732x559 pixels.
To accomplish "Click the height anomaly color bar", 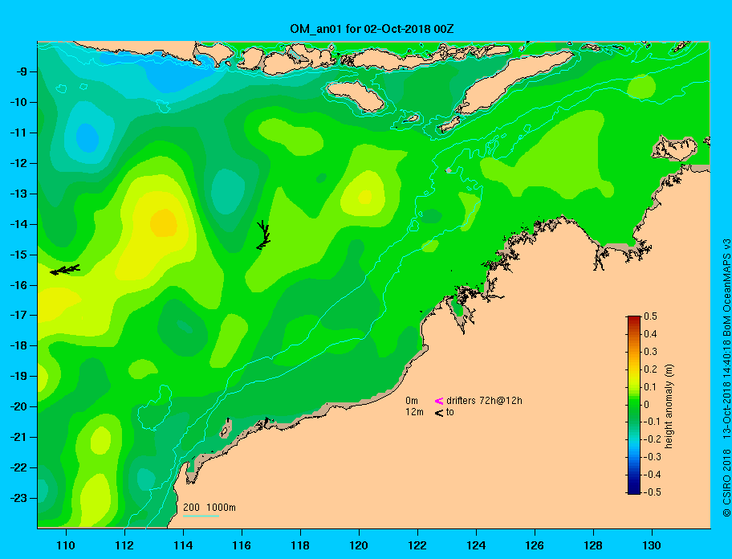I will coord(634,405).
